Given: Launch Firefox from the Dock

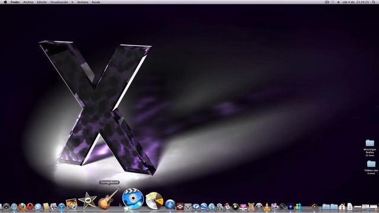Looking at the screenshot, I should (x=22, y=206).
